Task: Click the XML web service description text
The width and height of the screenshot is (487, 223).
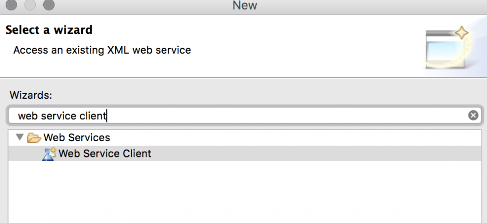Action: coord(102,50)
